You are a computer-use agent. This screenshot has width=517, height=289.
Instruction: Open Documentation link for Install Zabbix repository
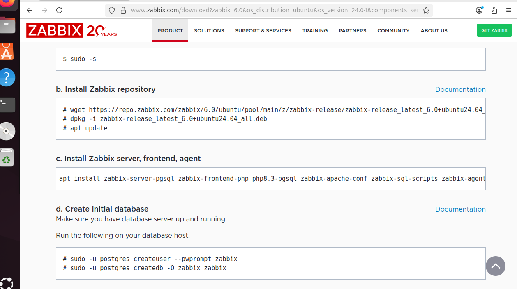tap(460, 89)
